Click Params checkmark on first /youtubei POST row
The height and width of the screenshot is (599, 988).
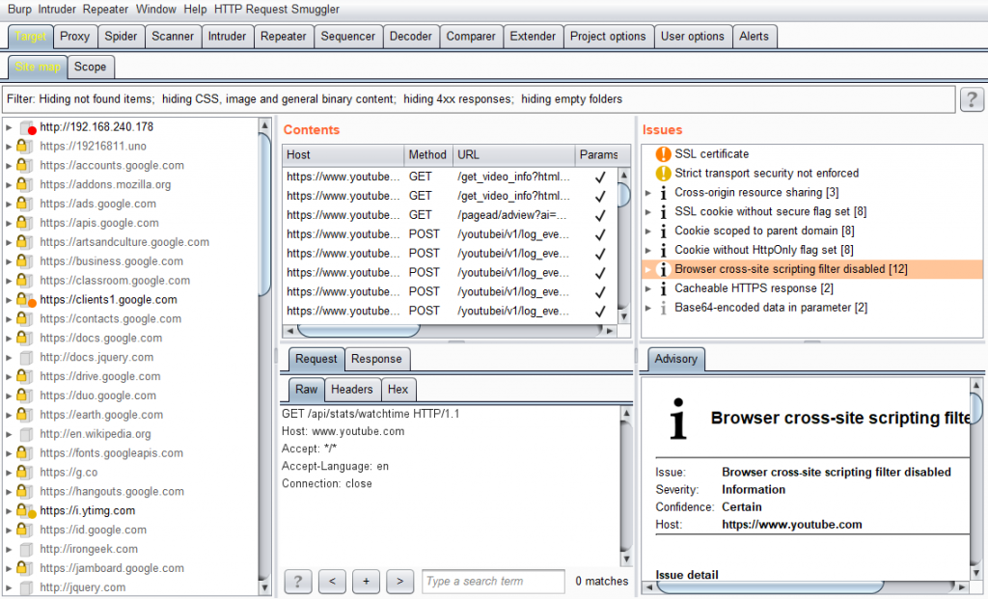tap(599, 233)
